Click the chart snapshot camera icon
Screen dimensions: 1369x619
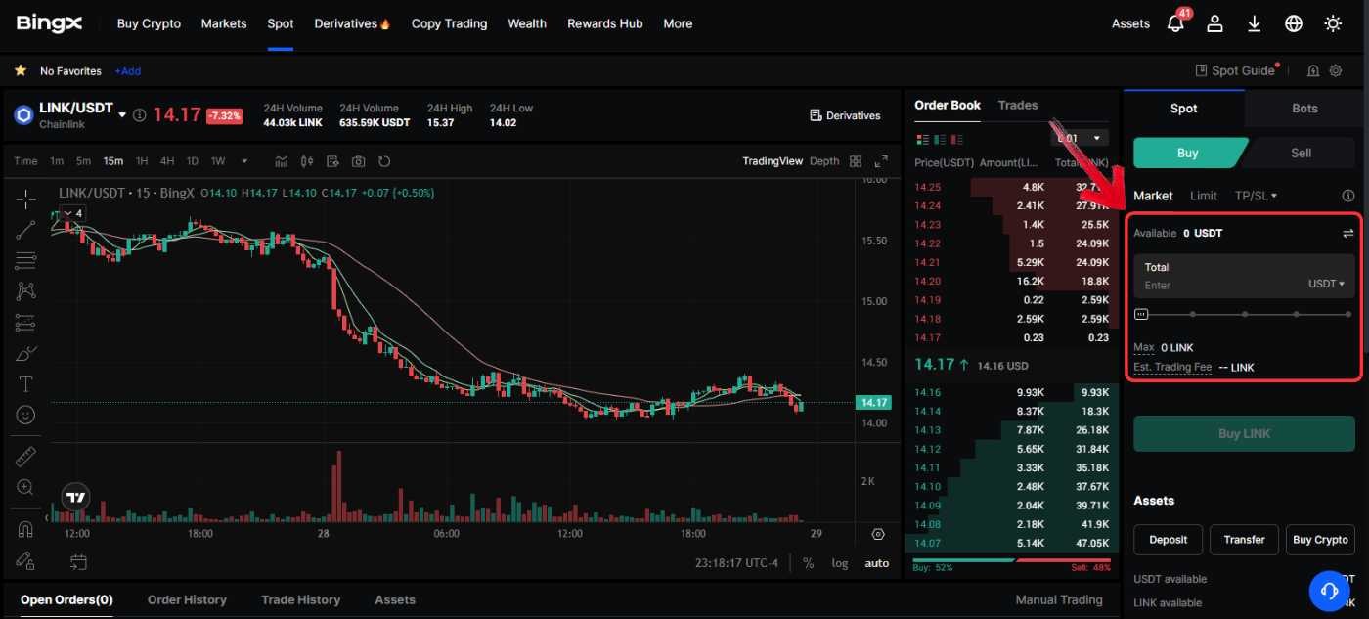[359, 161]
